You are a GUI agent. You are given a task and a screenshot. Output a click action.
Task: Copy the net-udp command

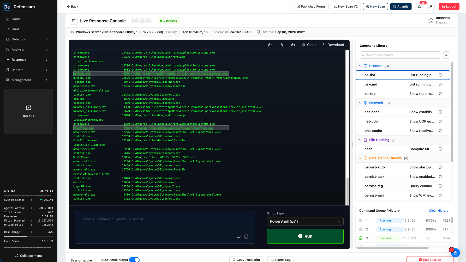(440, 121)
